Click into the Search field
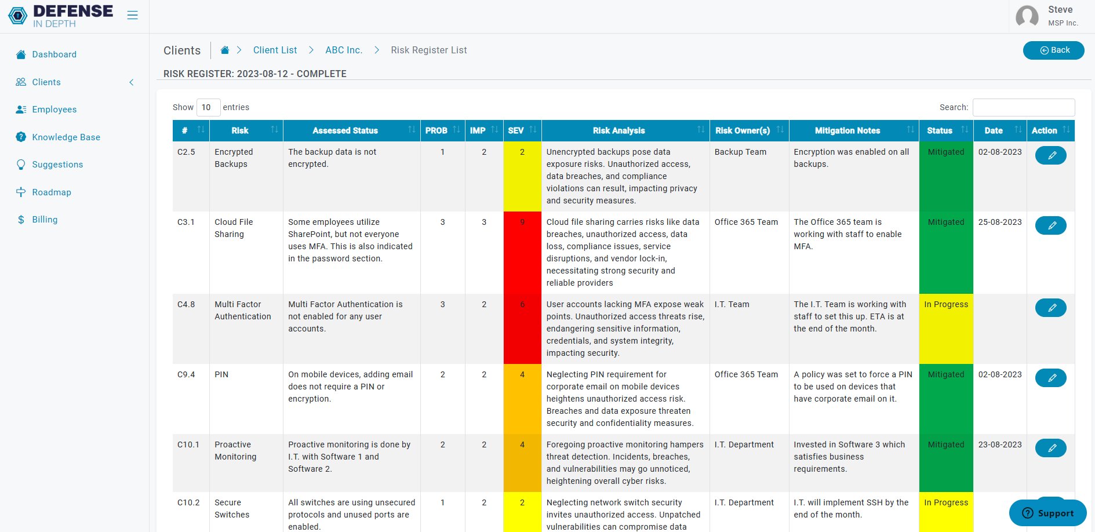Image resolution: width=1095 pixels, height=532 pixels. point(1024,107)
